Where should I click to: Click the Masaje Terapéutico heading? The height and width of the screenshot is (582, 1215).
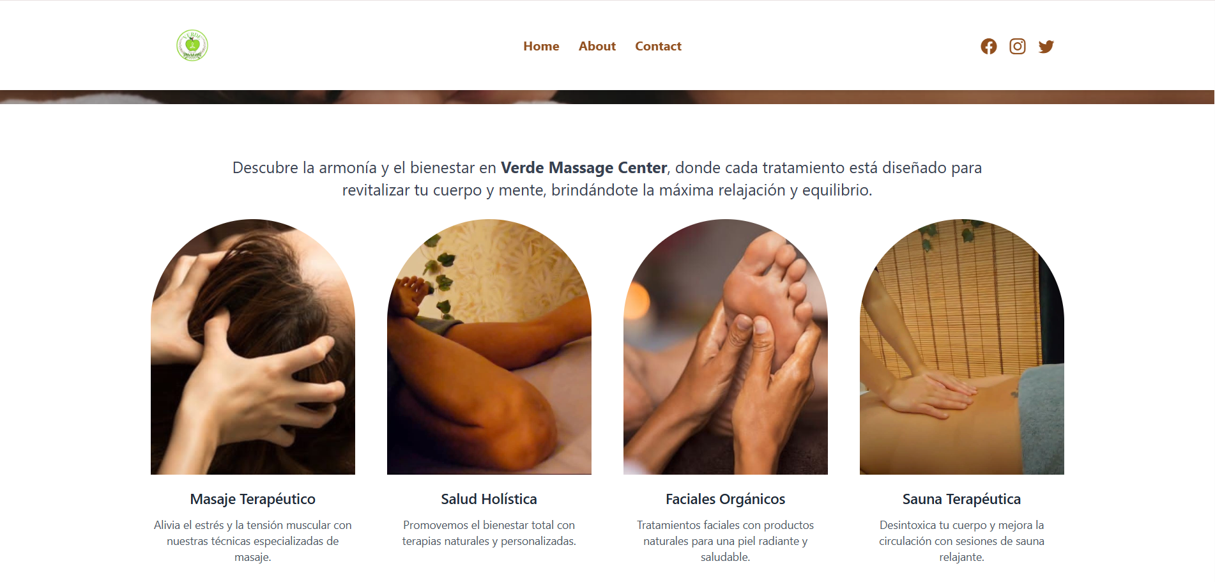[x=253, y=499]
